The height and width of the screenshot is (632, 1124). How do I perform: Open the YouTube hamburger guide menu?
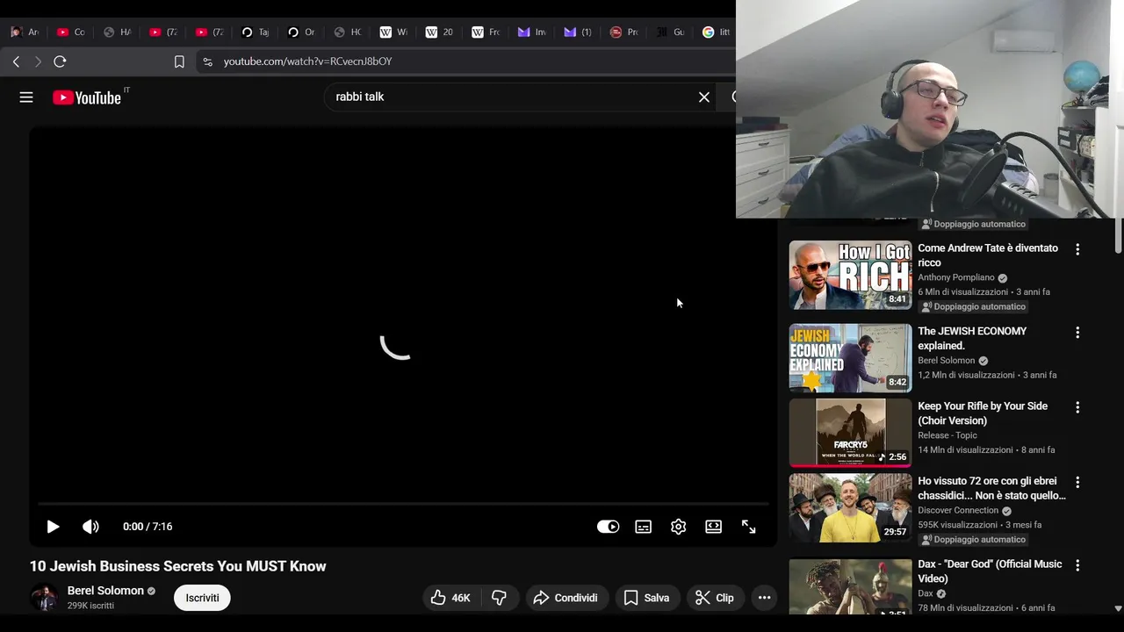[x=26, y=97]
